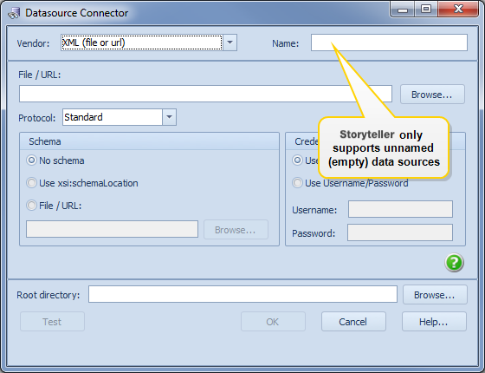
Task: Click the Username input field
Action: click(x=400, y=209)
